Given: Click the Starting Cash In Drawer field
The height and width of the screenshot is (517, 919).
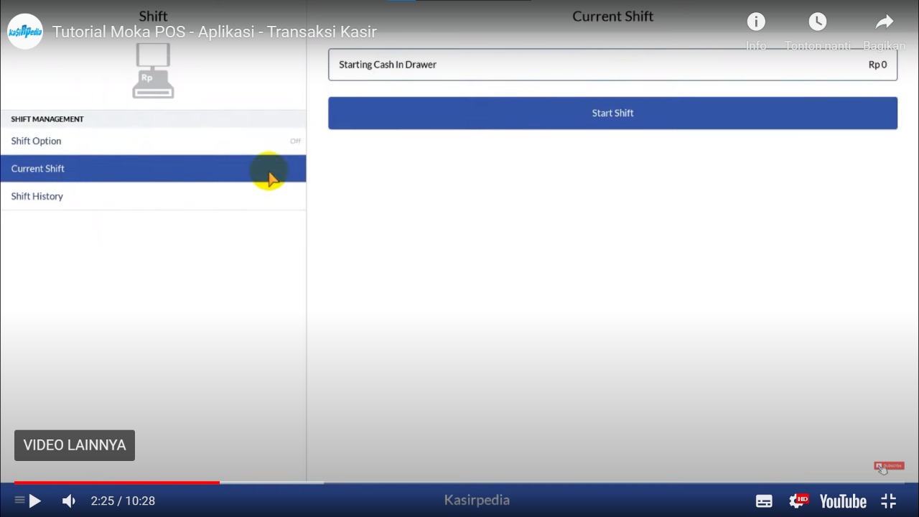Looking at the screenshot, I should [612, 65].
